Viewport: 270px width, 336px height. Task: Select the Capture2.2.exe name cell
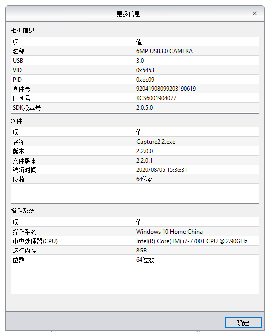tap(197, 142)
